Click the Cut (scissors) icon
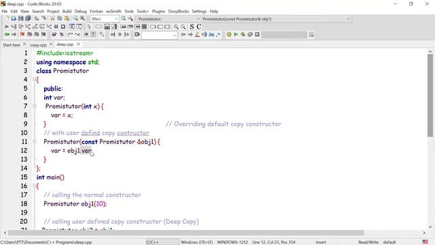This screenshot has height=245, width=435. (x=52, y=18)
